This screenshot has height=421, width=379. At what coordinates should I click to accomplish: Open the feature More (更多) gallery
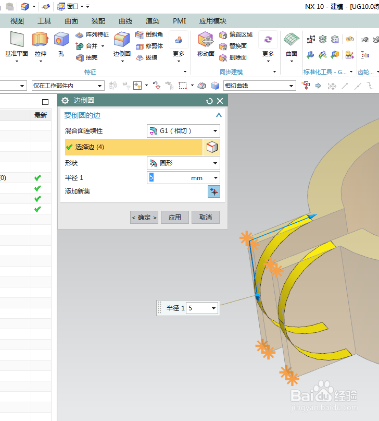click(x=179, y=47)
